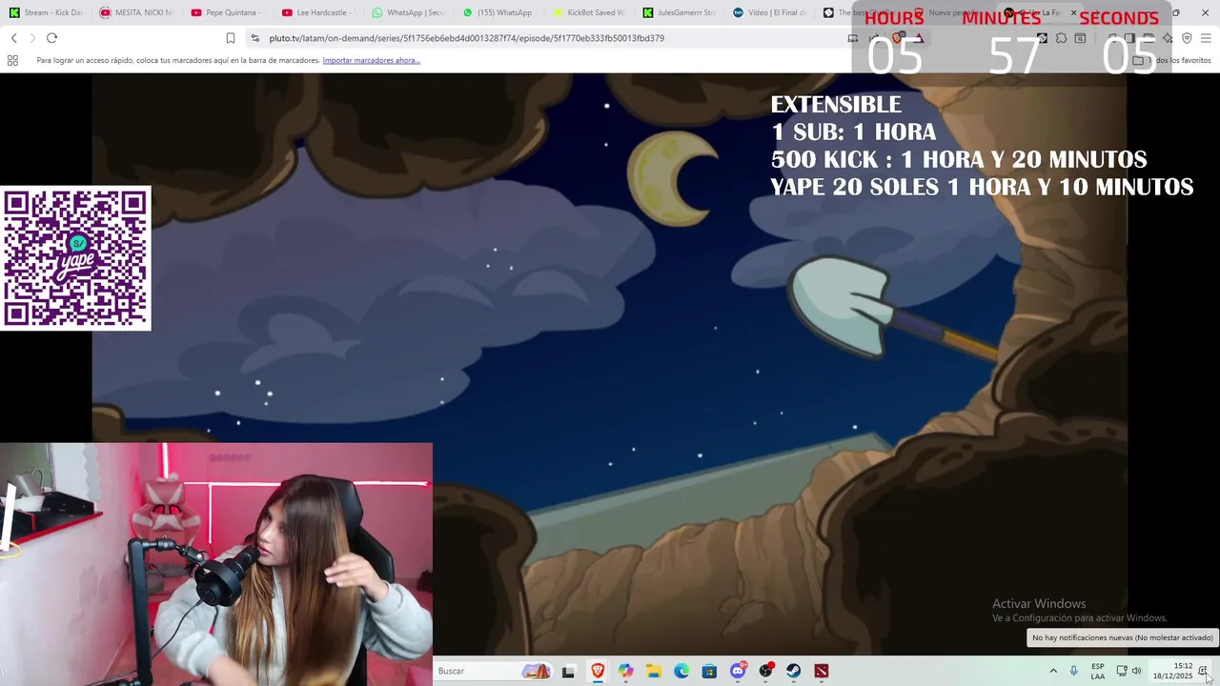Follow the 'Importar marcadores ahora...' link
The height and width of the screenshot is (686, 1220).
[x=371, y=60]
